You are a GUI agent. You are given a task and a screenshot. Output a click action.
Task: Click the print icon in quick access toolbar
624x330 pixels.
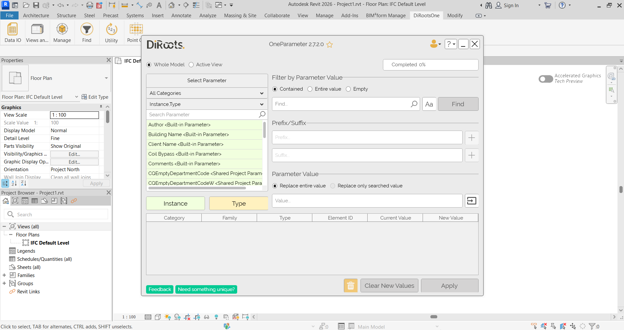pyautogui.click(x=90, y=5)
